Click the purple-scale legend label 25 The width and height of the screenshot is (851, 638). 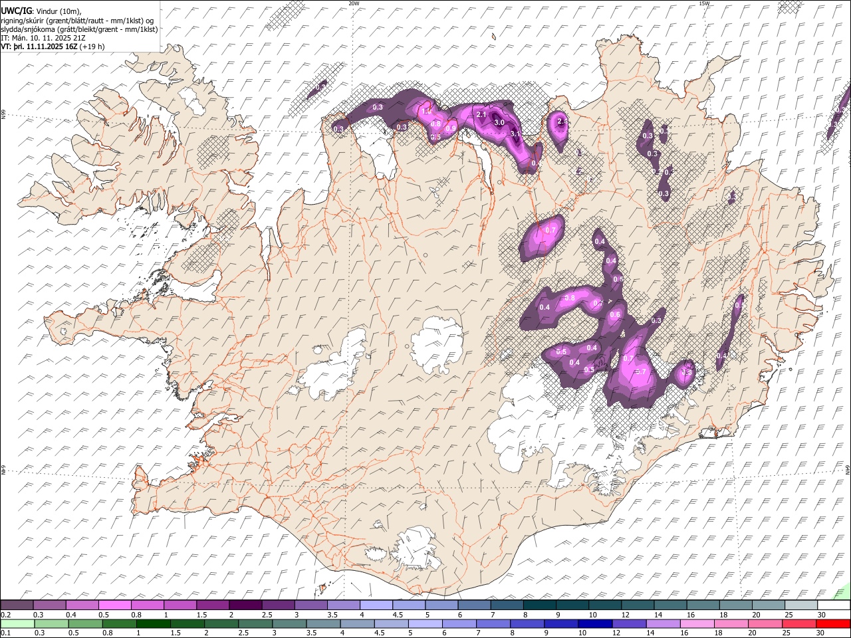tap(789, 615)
